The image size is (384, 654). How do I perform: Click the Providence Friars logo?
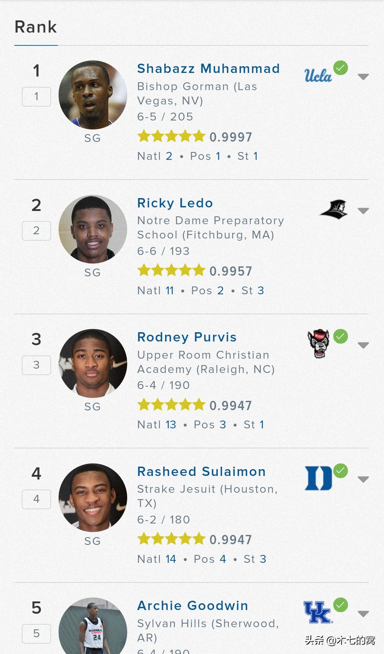334,210
